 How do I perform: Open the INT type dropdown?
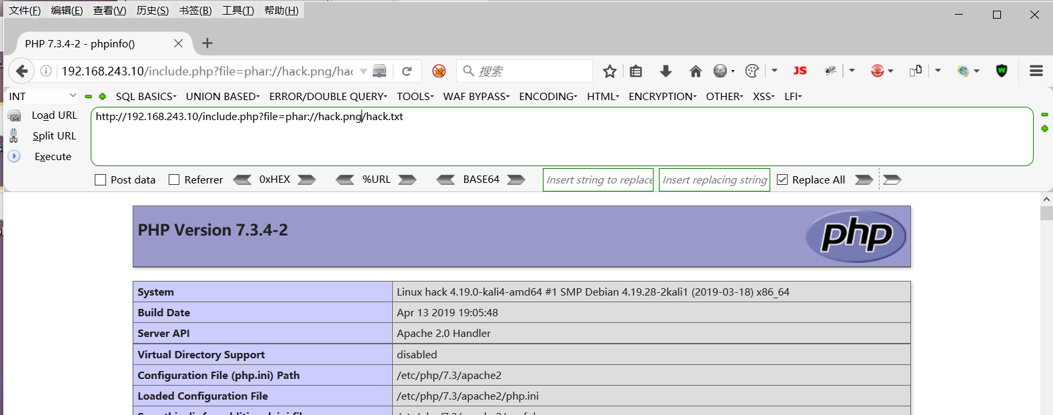coord(42,96)
